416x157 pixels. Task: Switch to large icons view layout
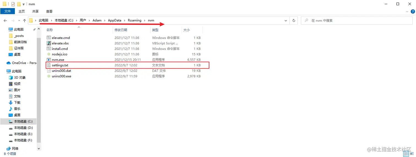(x=412, y=154)
